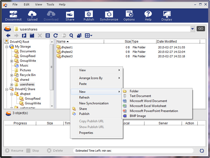Click the Upload toolbar icon
This screenshot has height=158, width=210.
32,16
